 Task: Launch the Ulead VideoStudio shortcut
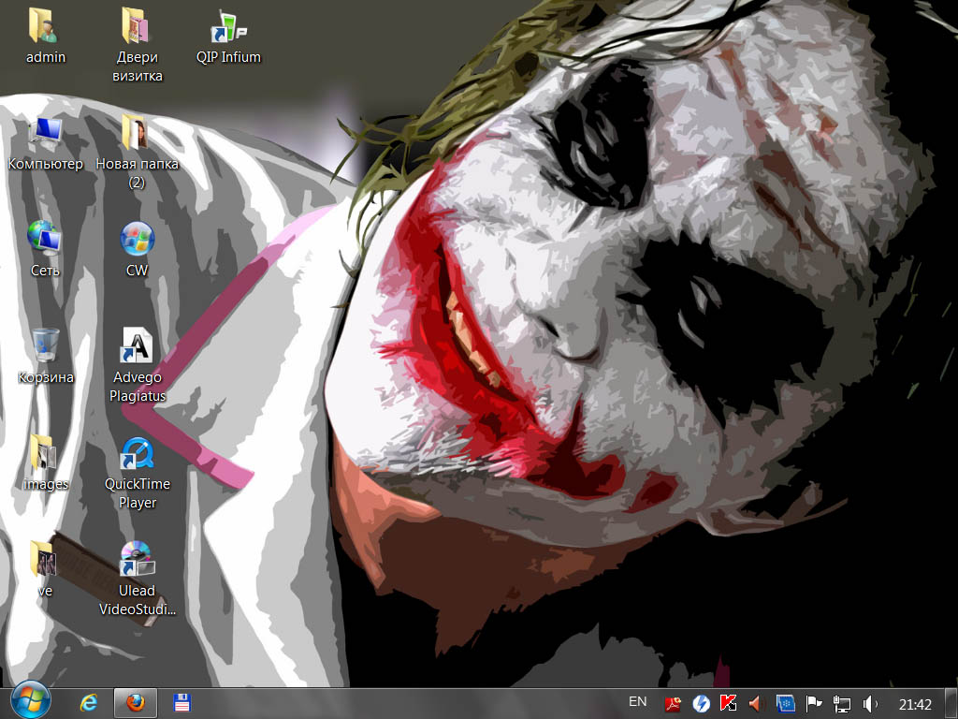[137, 579]
